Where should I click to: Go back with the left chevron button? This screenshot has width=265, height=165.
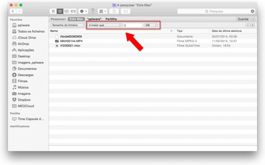click(13, 12)
